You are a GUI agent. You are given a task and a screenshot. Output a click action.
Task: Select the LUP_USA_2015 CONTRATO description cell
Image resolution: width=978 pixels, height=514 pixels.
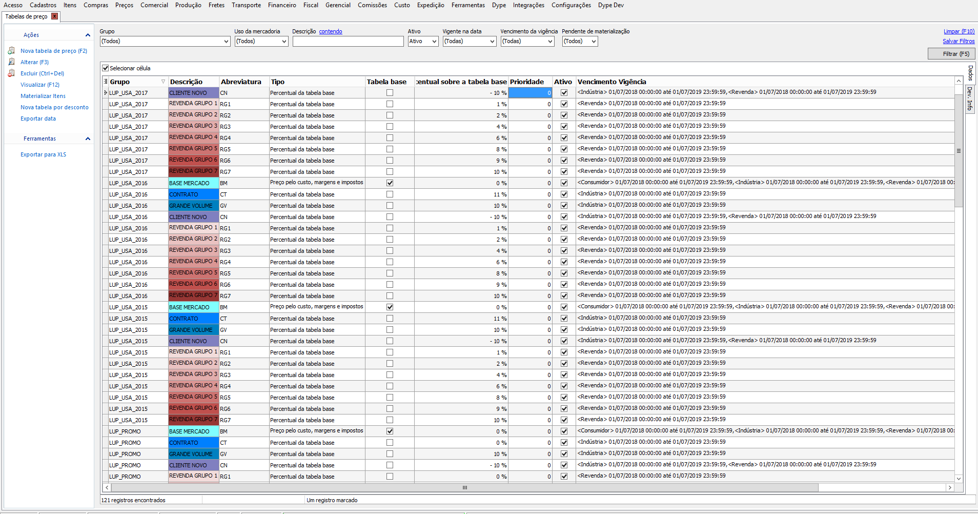(194, 319)
